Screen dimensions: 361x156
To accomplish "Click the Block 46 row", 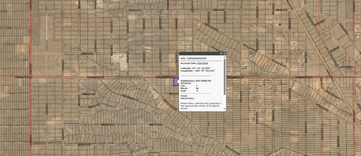I will [190, 88].
